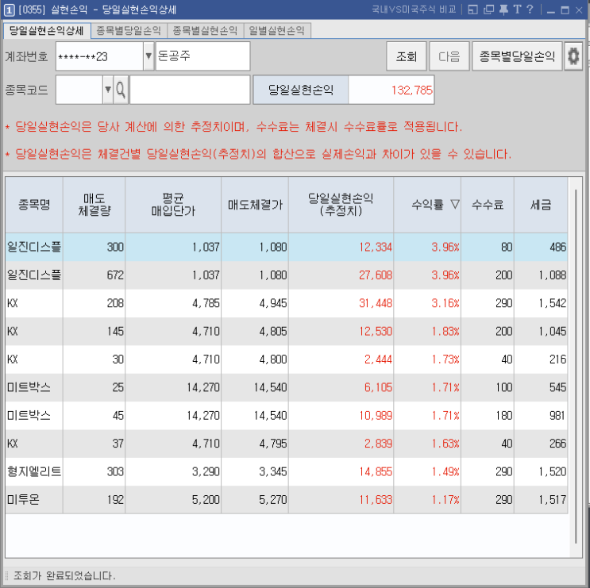Click 당일실현손익(추정치) column header
Image resolution: width=590 pixels, height=588 pixels.
click(341, 205)
